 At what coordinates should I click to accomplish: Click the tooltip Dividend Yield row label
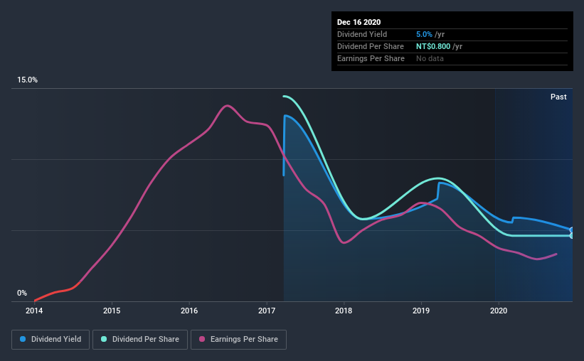point(362,34)
